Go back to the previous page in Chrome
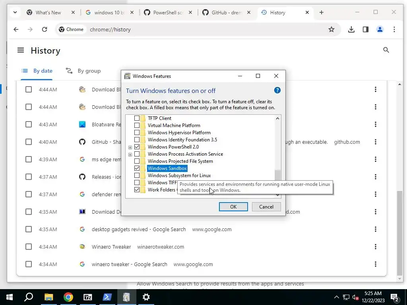This screenshot has height=305, width=407. click(x=16, y=29)
